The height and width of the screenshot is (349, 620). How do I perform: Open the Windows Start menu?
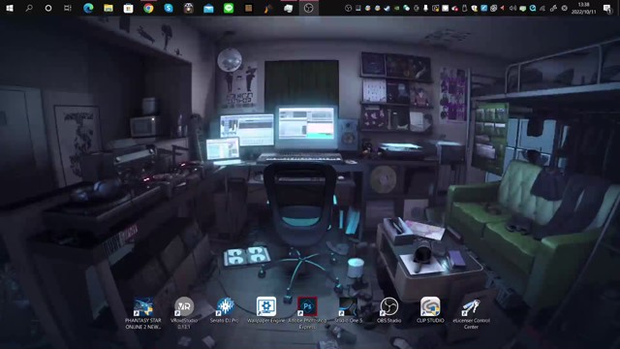pos(10,8)
